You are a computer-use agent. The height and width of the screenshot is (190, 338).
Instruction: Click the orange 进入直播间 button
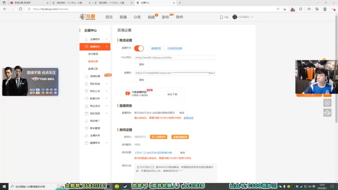tap(158, 137)
